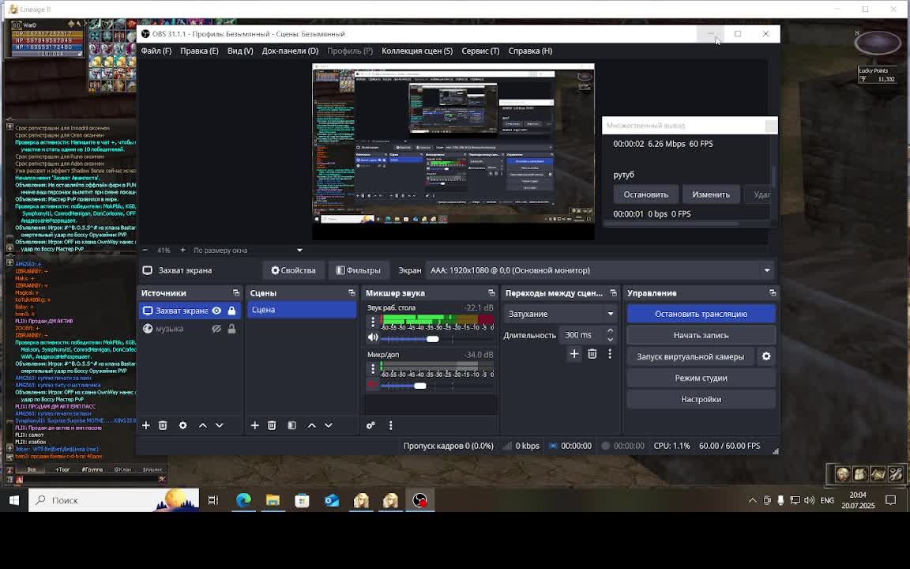Add a new scene in Сцены panel
The width and height of the screenshot is (910, 569).
(x=255, y=426)
